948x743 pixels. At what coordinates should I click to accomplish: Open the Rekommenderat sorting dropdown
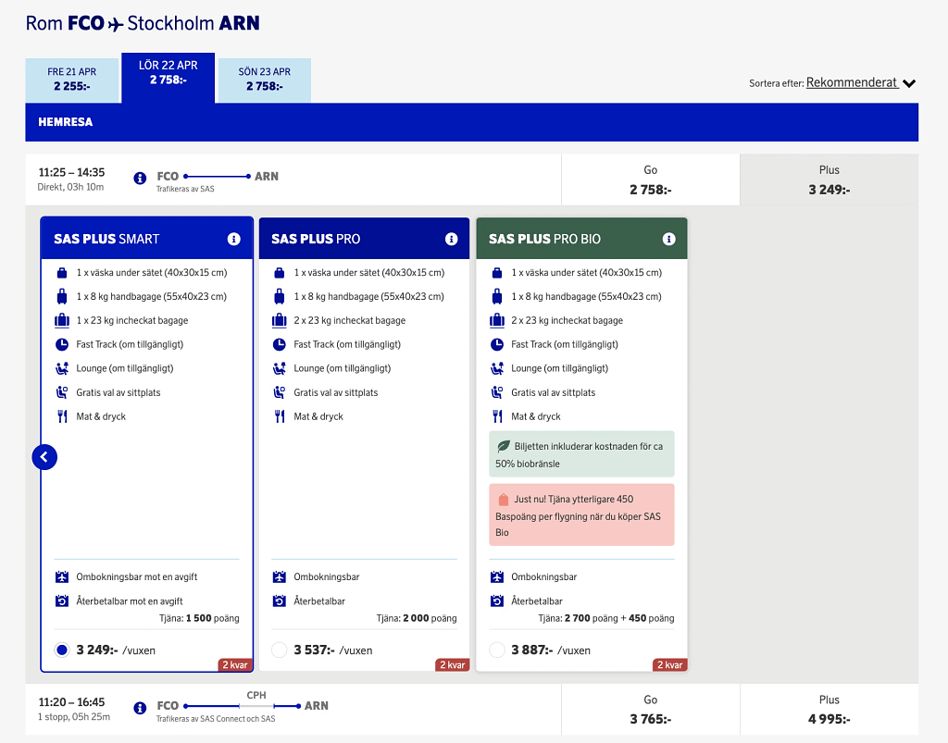pos(859,81)
